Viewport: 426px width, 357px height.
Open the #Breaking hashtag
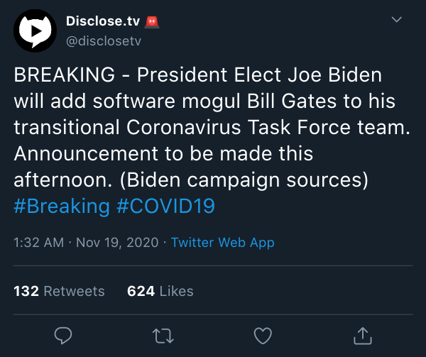click(62, 206)
